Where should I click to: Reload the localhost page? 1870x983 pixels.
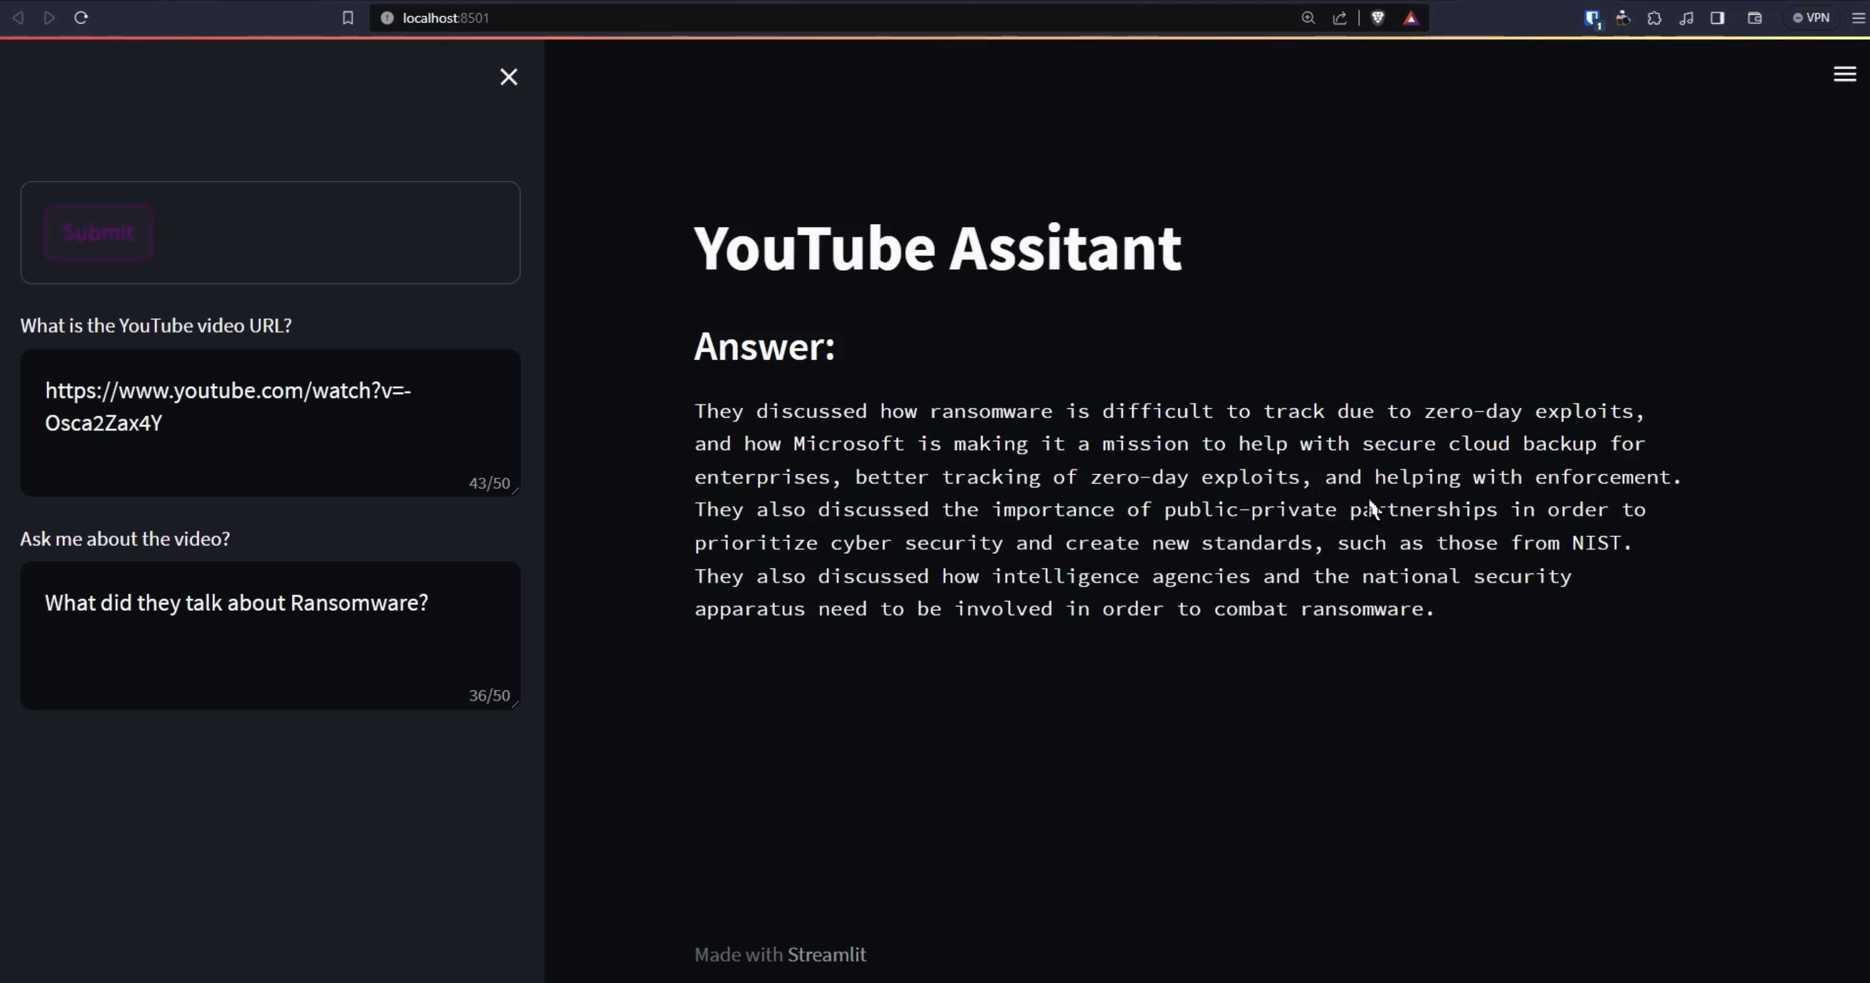pyautogui.click(x=81, y=17)
